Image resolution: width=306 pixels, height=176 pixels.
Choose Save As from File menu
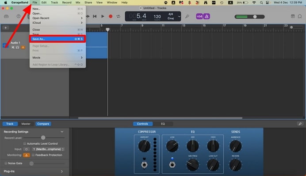click(57, 39)
